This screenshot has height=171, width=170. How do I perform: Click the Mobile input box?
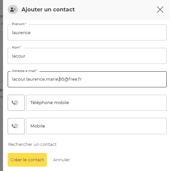tap(96, 126)
